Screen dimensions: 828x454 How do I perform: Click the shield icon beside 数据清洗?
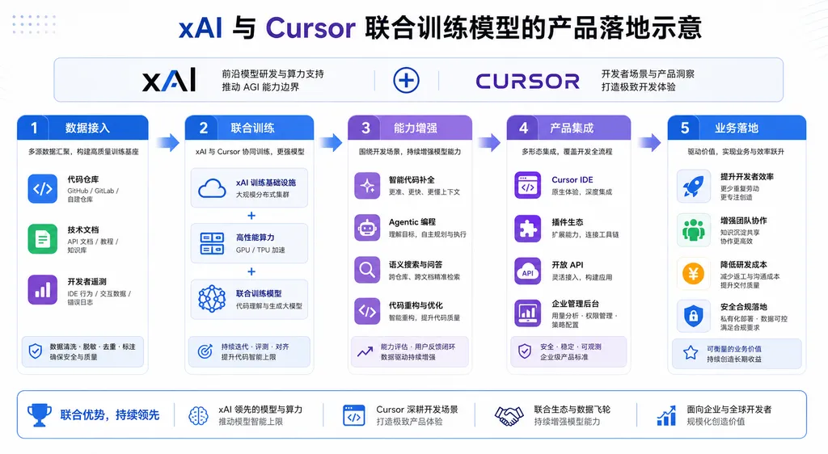click(36, 351)
